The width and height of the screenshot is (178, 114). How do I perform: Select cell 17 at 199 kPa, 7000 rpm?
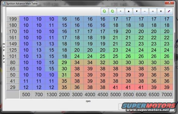(x=167, y=19)
